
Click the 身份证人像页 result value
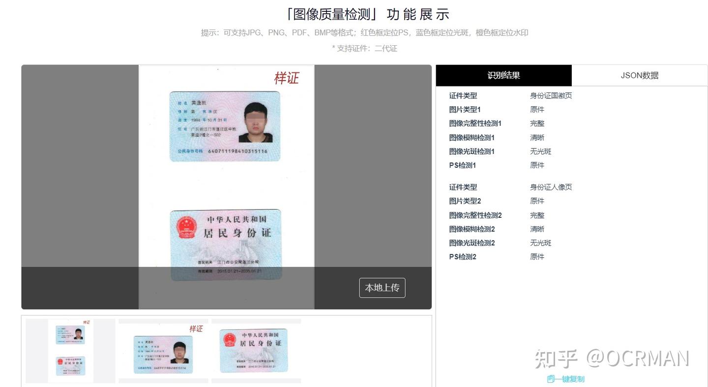(551, 187)
